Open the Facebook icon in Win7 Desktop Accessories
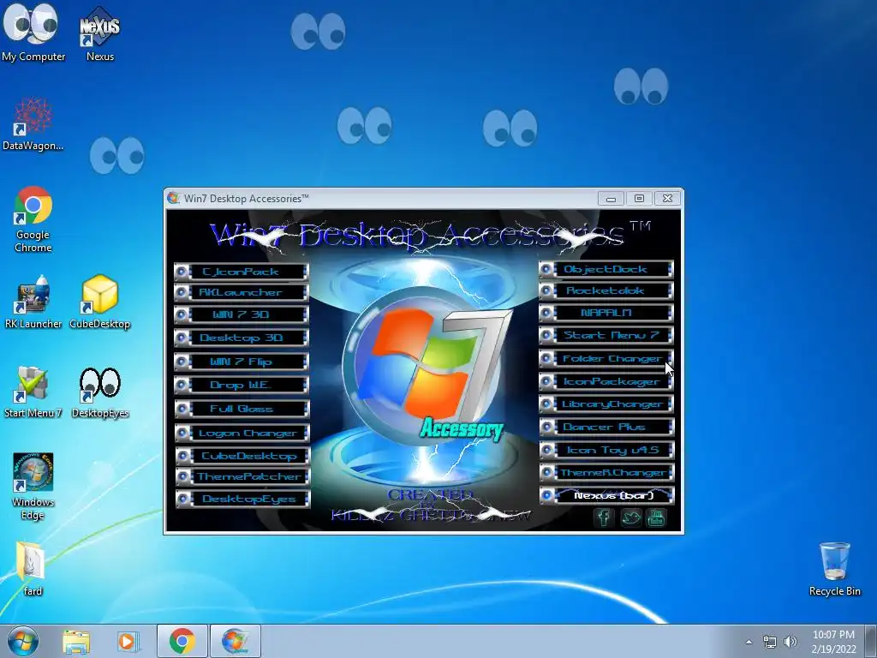This screenshot has width=877, height=658. 604,517
